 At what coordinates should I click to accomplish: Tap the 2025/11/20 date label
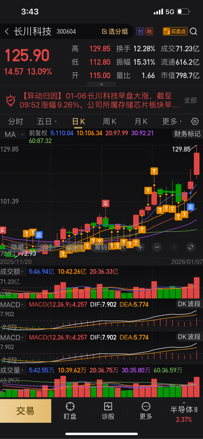16,262
